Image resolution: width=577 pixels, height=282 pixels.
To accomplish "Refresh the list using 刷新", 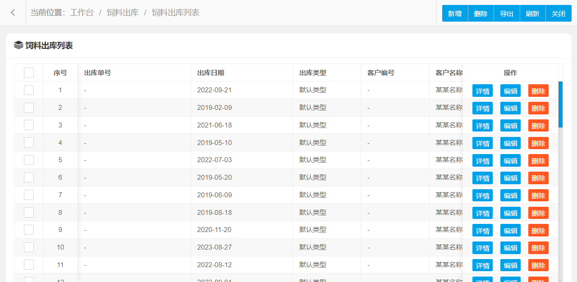I will pos(532,14).
